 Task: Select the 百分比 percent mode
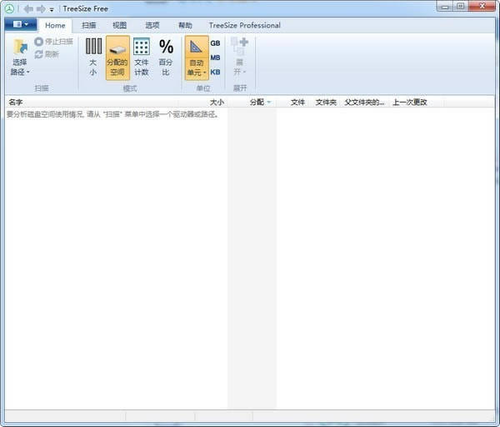click(166, 58)
